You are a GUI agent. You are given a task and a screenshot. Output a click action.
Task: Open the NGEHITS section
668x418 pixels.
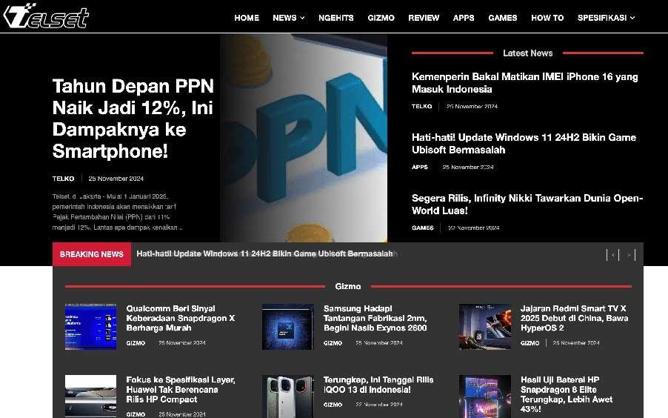(x=336, y=18)
